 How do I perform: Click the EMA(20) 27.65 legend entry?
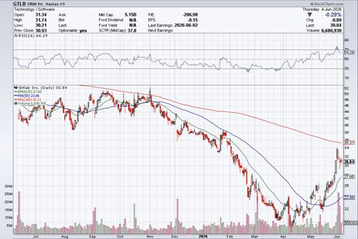point(28,91)
